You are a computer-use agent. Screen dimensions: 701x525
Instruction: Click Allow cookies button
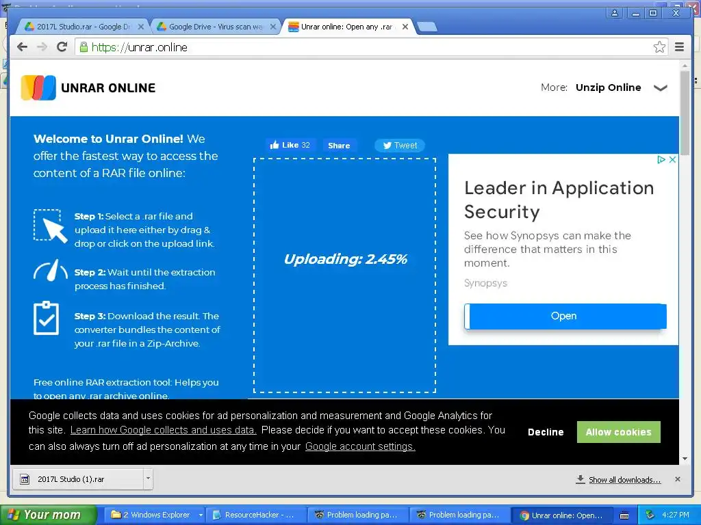coord(618,432)
